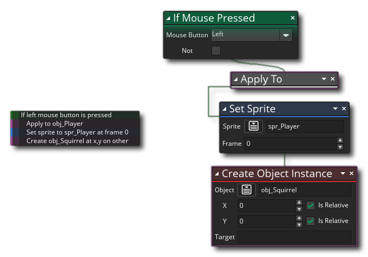
Task: Close the If Mouse Pressed node
Action: tap(292, 18)
